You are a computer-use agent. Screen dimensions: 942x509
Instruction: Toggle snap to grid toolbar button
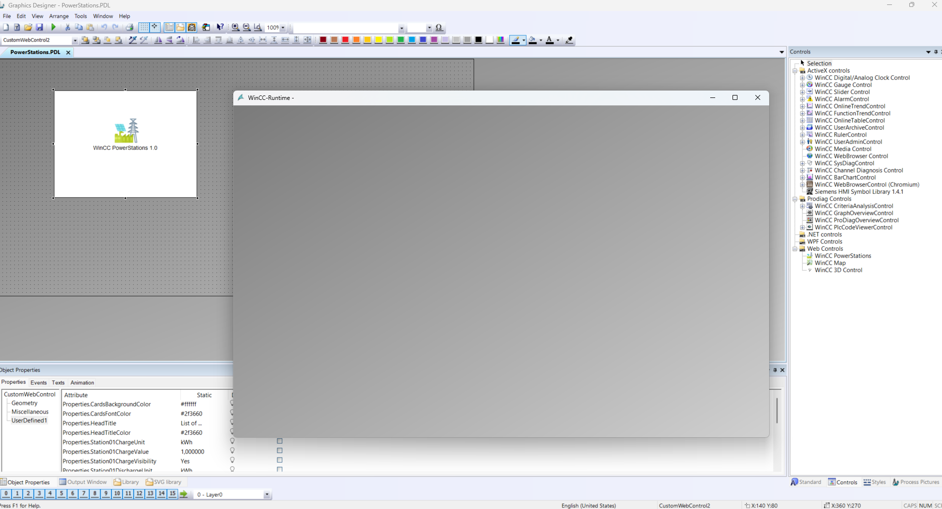155,28
